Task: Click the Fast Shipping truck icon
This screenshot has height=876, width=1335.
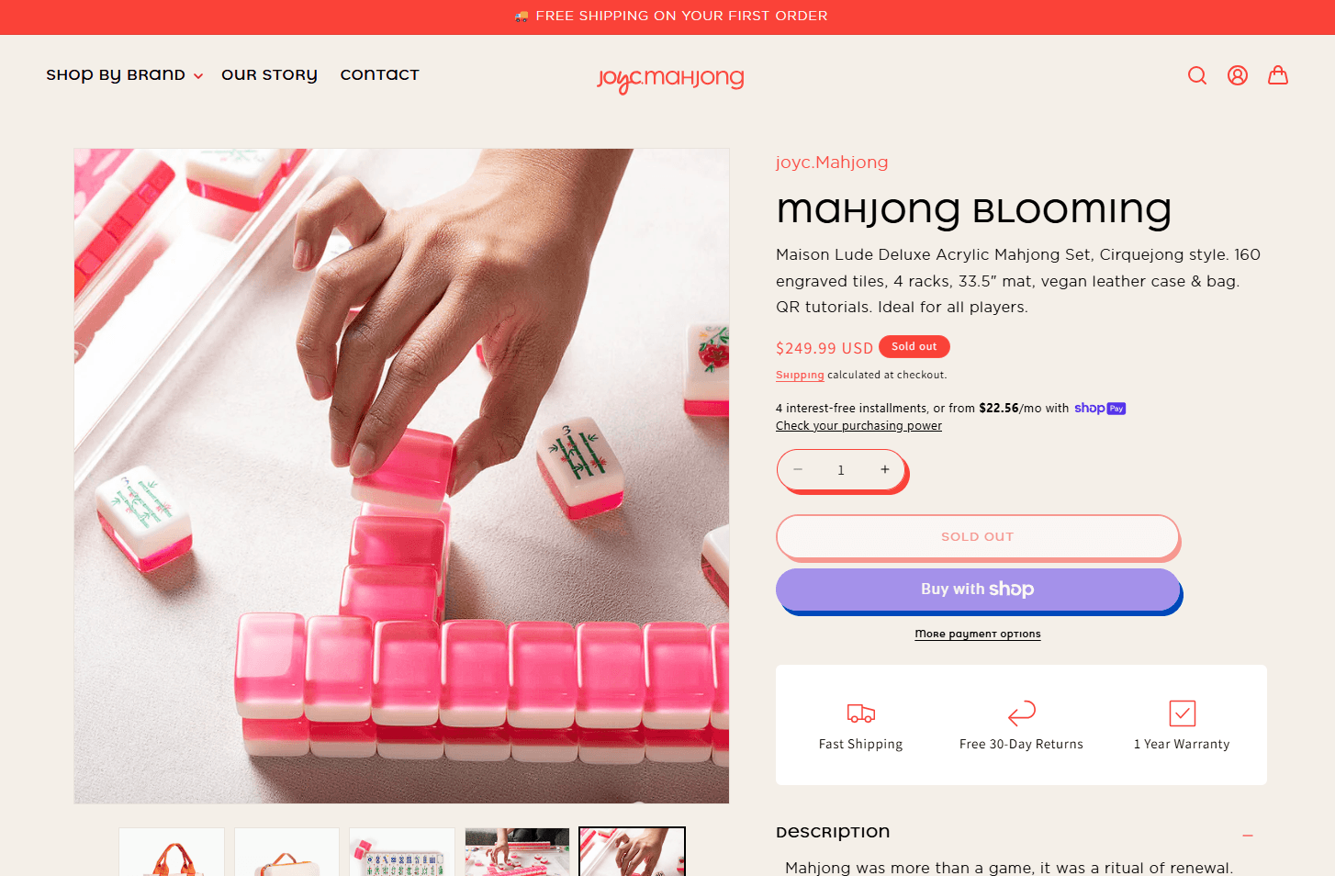Action: [860, 713]
